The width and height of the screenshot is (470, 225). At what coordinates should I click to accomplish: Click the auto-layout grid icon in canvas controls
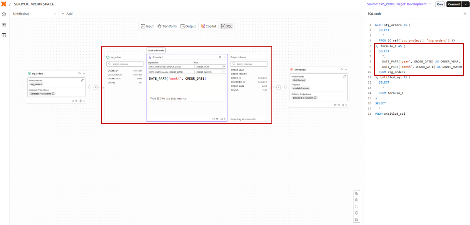tap(357, 220)
